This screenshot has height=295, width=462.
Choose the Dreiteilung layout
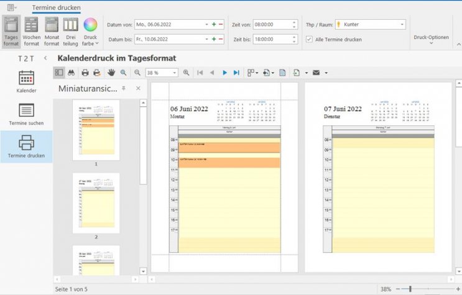pos(70,32)
